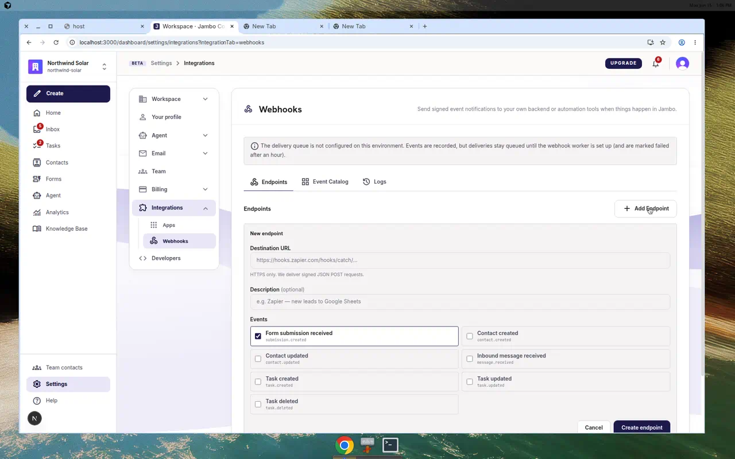Viewport: 735px width, 459px height.
Task: Bookmark this page with star icon
Action: click(663, 42)
